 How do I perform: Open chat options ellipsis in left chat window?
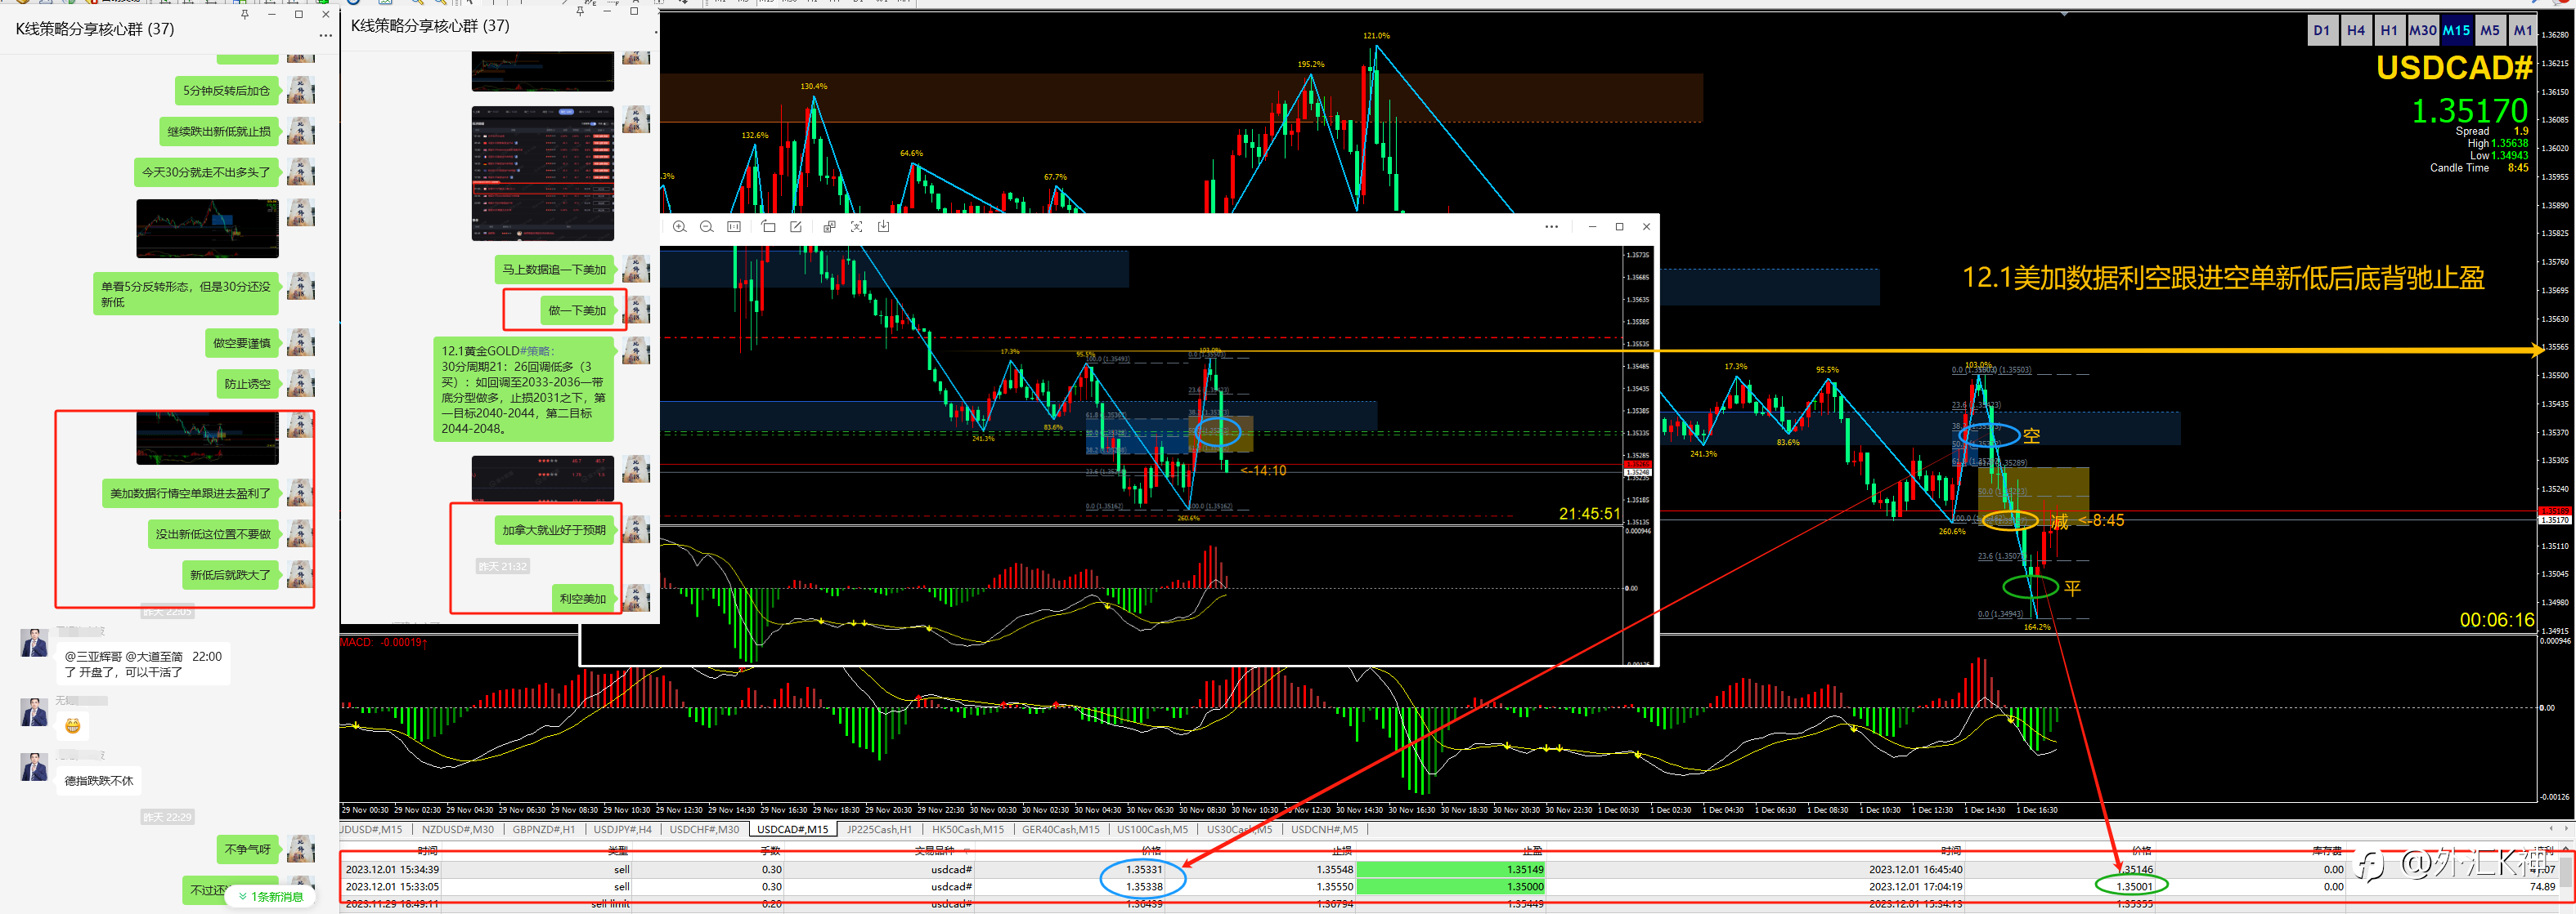[325, 36]
